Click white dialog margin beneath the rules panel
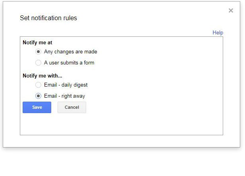The width and height of the screenshot is (245, 176). (x=119, y=141)
